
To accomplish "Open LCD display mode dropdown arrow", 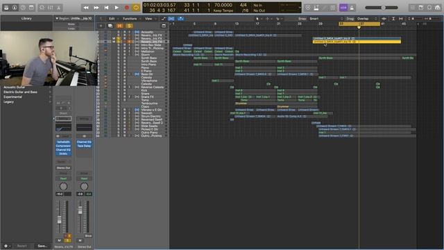I will 300,8.
